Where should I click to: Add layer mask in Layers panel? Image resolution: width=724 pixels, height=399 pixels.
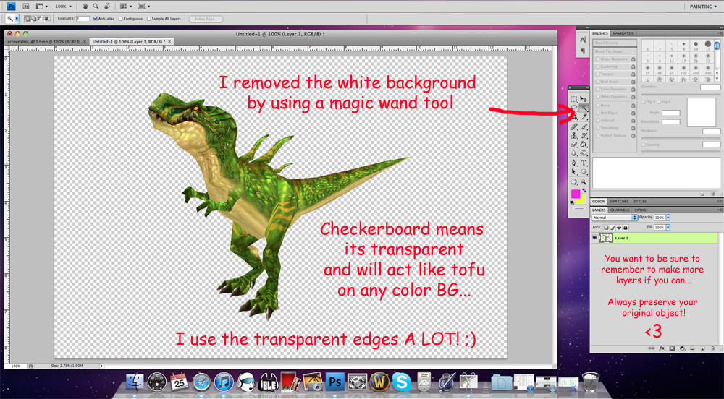point(672,348)
